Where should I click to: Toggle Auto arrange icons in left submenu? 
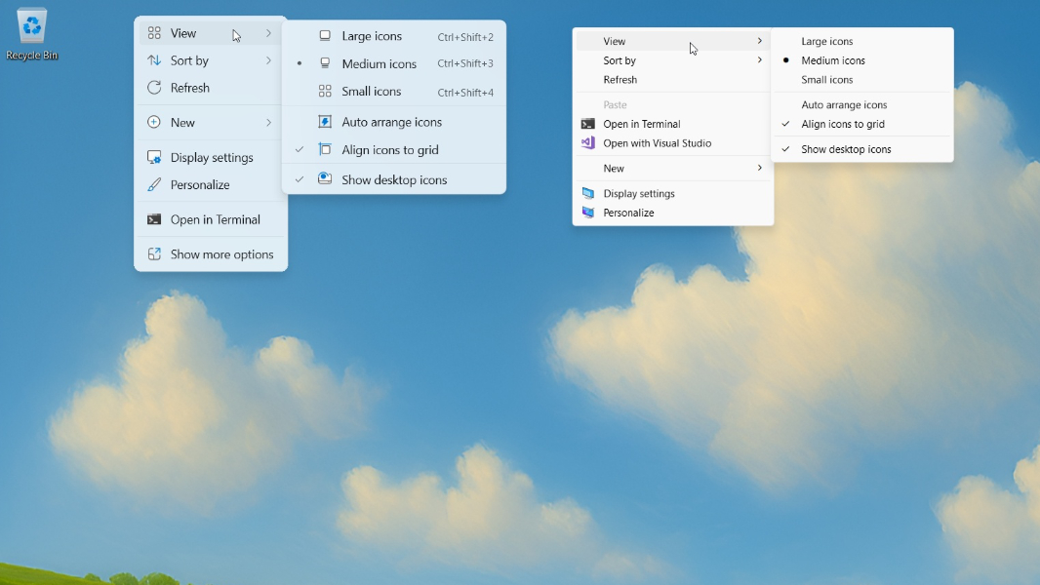click(394, 122)
